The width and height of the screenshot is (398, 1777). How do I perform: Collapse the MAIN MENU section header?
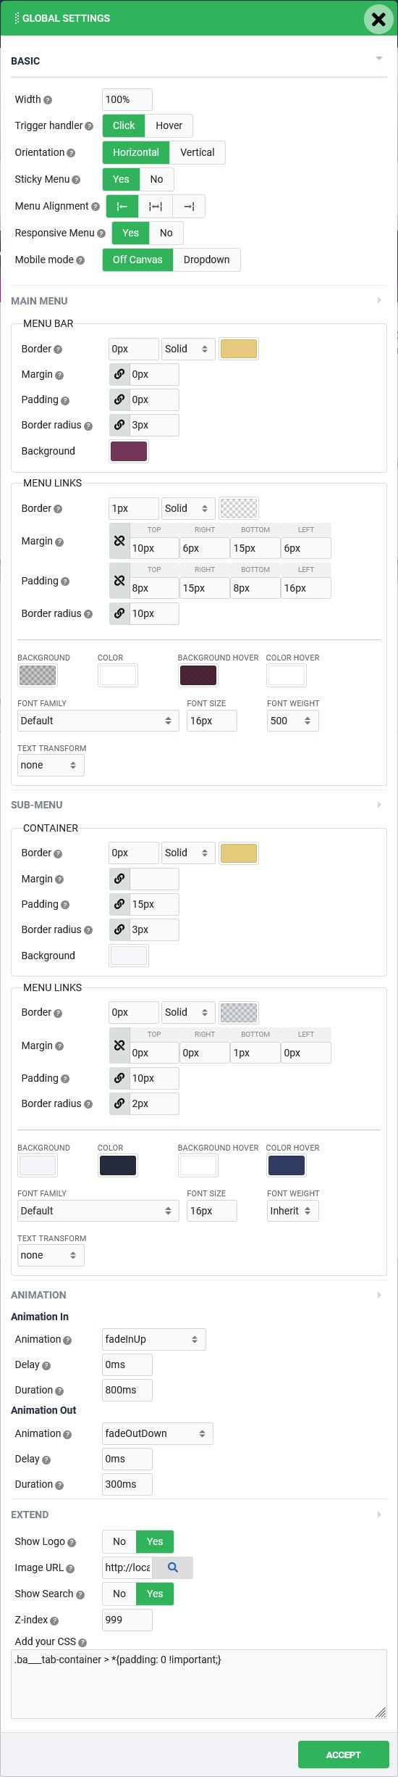[199, 301]
